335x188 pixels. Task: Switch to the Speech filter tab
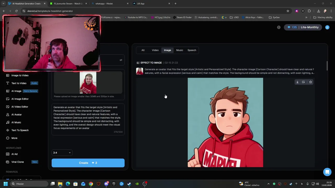[192, 50]
